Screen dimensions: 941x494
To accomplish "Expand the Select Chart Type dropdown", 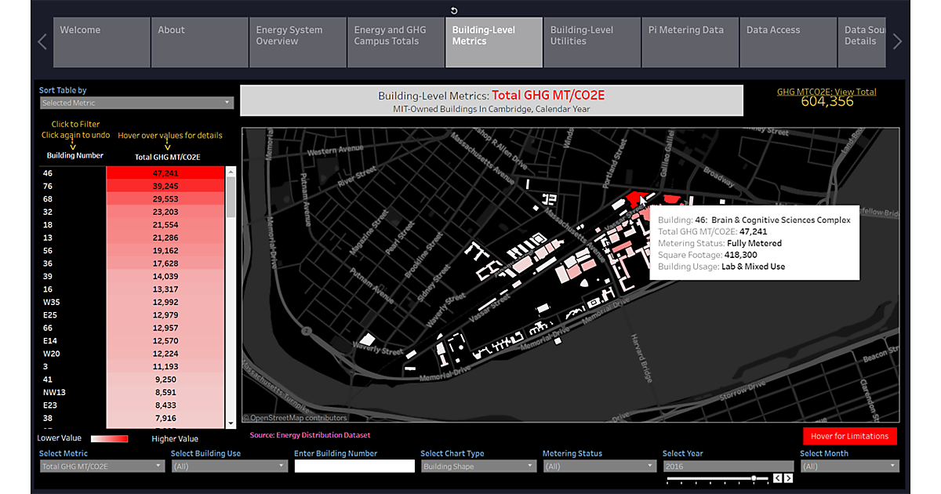I will [478, 466].
